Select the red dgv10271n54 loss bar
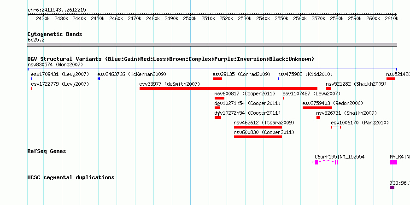 (x=217, y=108)
